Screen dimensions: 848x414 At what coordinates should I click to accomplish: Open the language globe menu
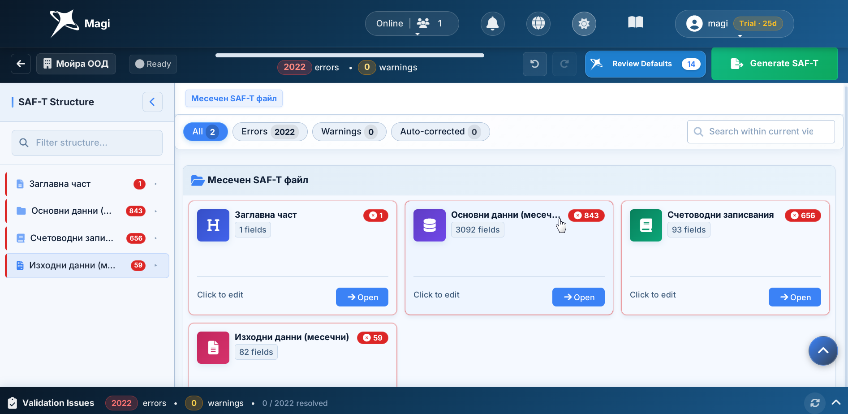pos(538,23)
